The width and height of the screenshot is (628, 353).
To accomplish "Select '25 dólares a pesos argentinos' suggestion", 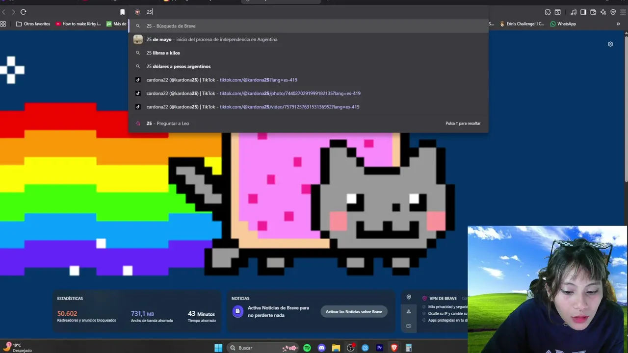I will [308, 66].
